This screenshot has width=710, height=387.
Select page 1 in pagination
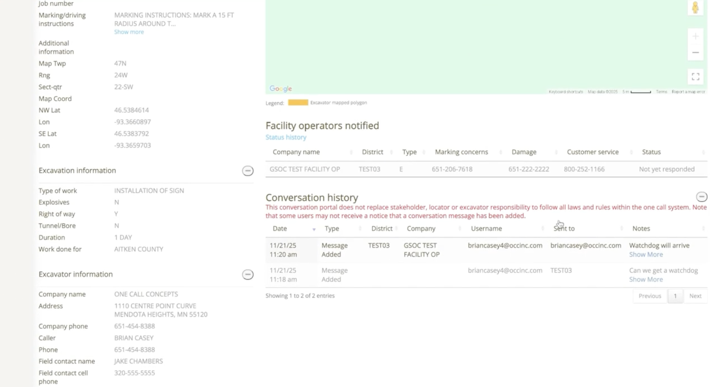pyautogui.click(x=675, y=296)
